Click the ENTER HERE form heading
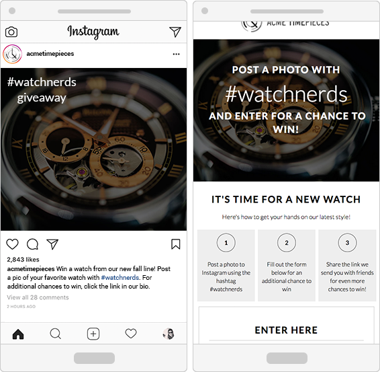The image size is (380, 372). click(x=286, y=330)
